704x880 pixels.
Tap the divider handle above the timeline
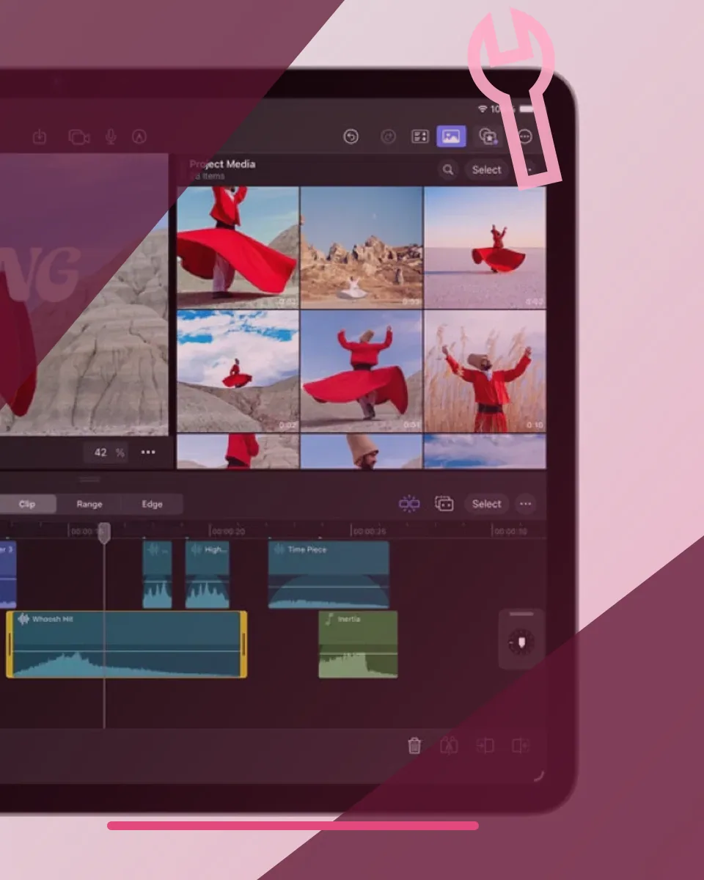[x=89, y=480]
